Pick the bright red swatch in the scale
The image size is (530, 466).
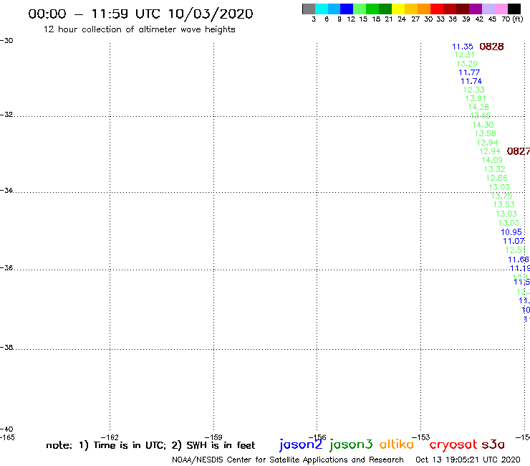437,9
